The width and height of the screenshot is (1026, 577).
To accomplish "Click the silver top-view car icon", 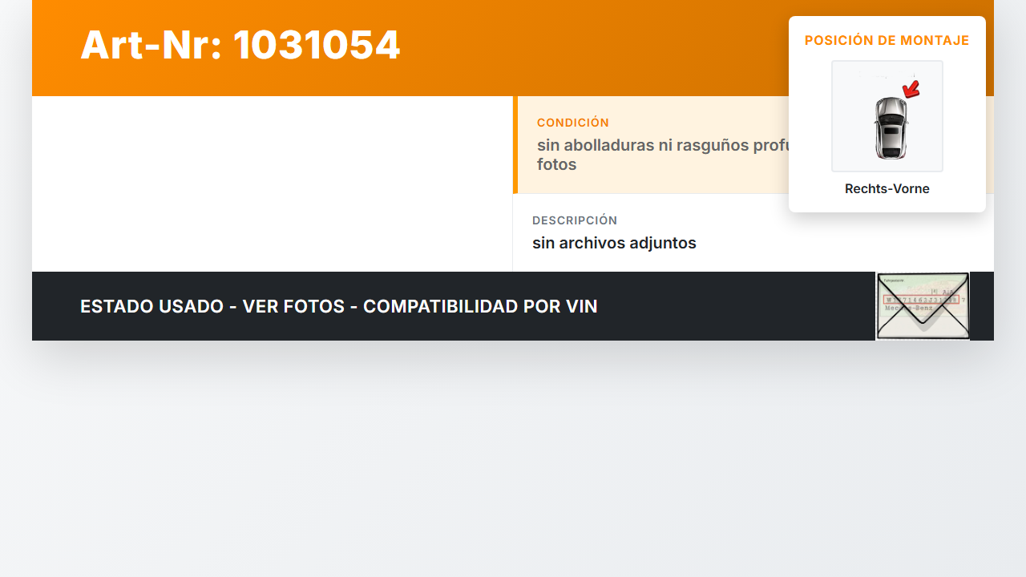I will pos(891,127).
